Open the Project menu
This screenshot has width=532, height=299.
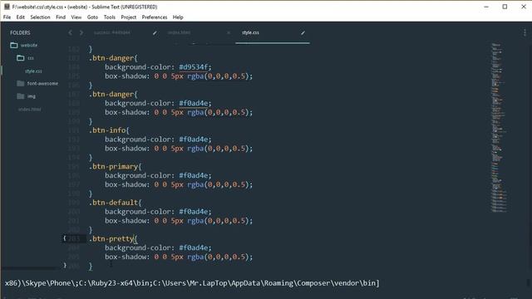click(x=129, y=17)
